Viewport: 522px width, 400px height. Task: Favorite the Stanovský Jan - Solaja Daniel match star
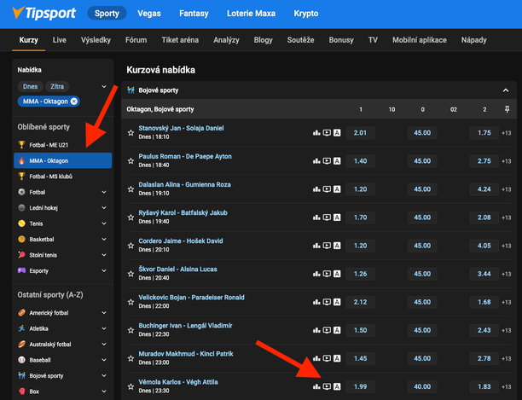(x=130, y=133)
